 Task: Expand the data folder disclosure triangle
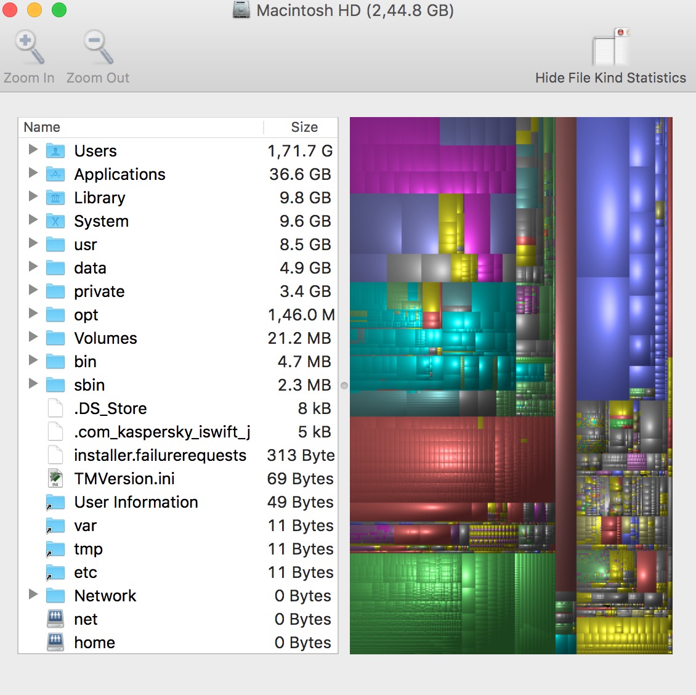33,266
